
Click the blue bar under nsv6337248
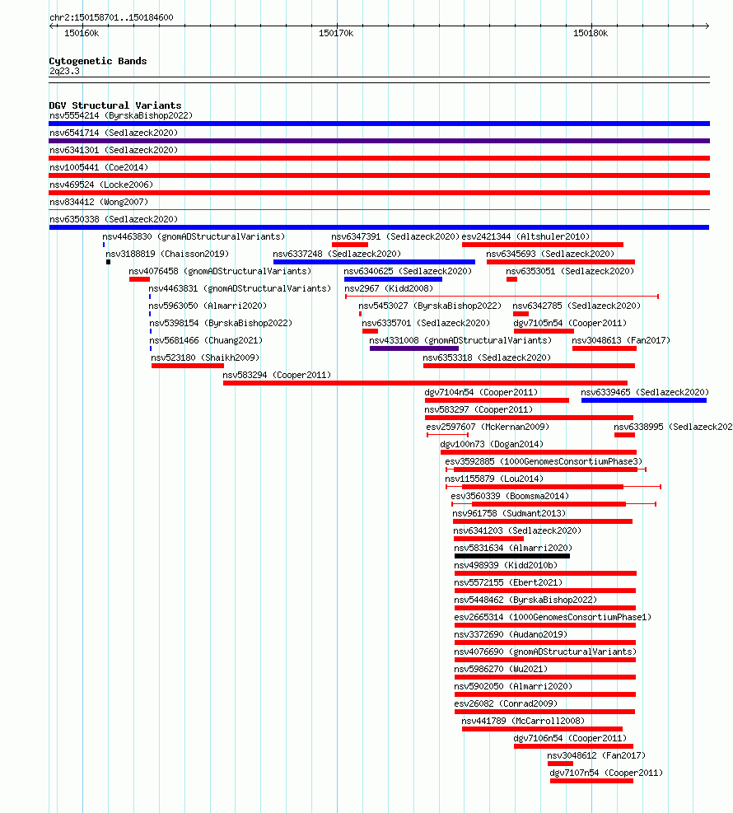374,263
